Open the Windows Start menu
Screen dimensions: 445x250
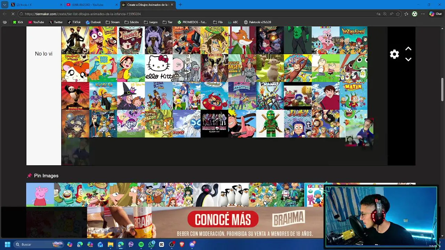tap(7, 244)
